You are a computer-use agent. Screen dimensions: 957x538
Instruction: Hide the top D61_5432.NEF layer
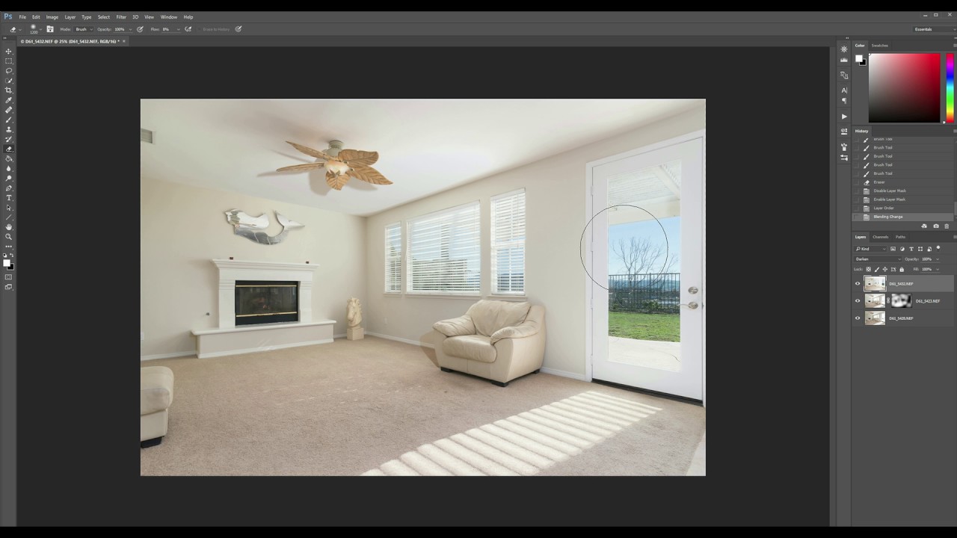click(858, 284)
